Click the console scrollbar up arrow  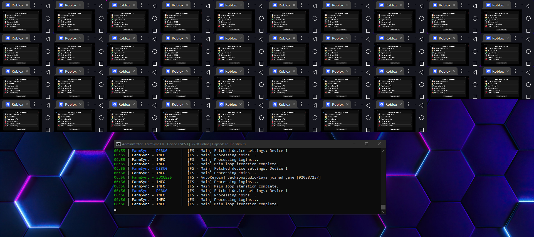[383, 151]
